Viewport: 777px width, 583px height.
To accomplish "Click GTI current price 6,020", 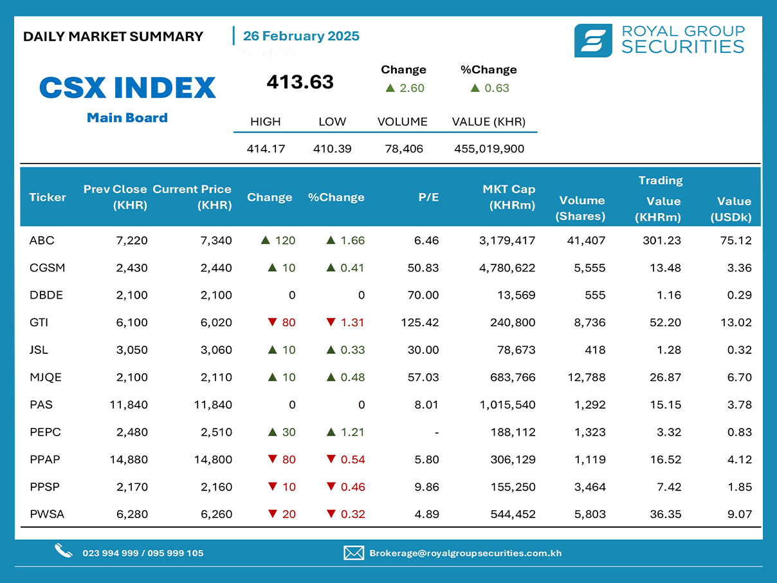I will [216, 322].
